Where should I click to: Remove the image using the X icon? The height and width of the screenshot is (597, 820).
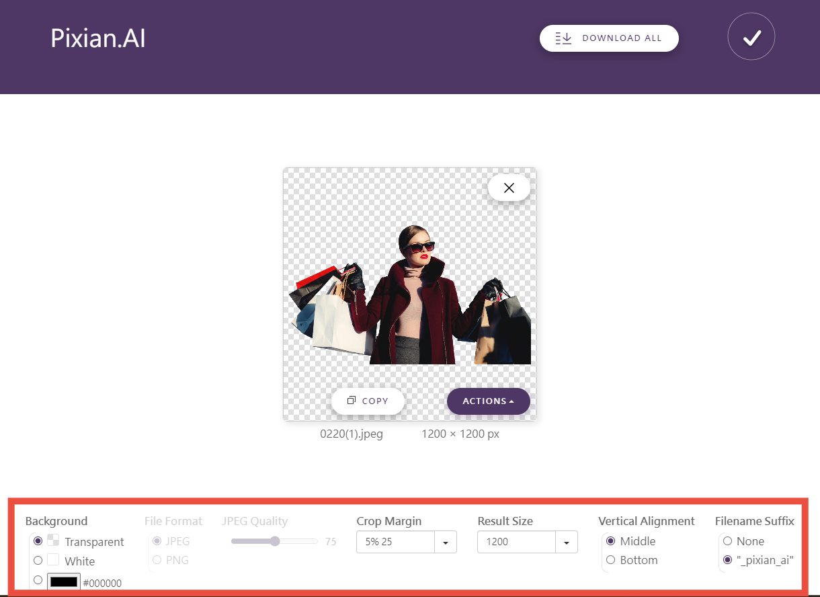click(509, 188)
